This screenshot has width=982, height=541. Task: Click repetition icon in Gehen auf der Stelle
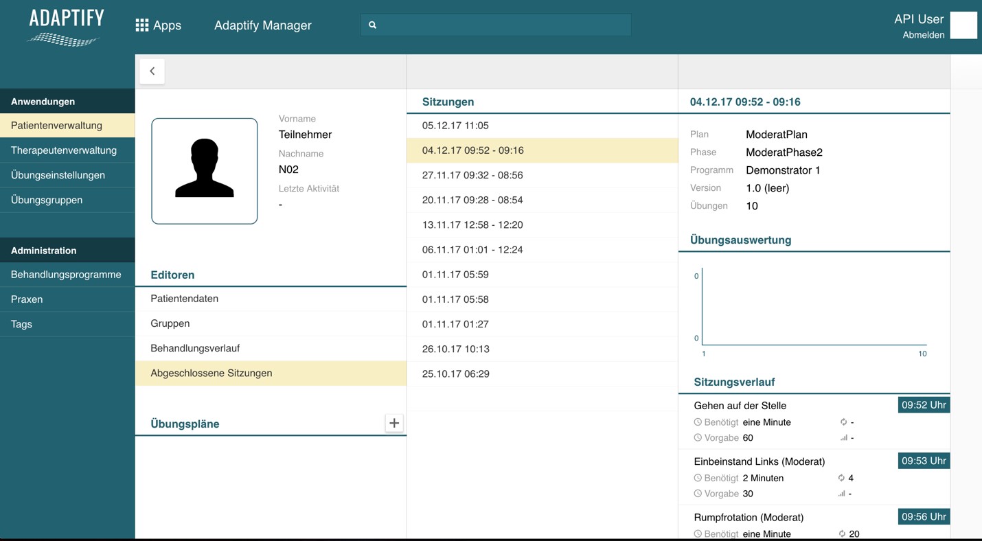[843, 422]
